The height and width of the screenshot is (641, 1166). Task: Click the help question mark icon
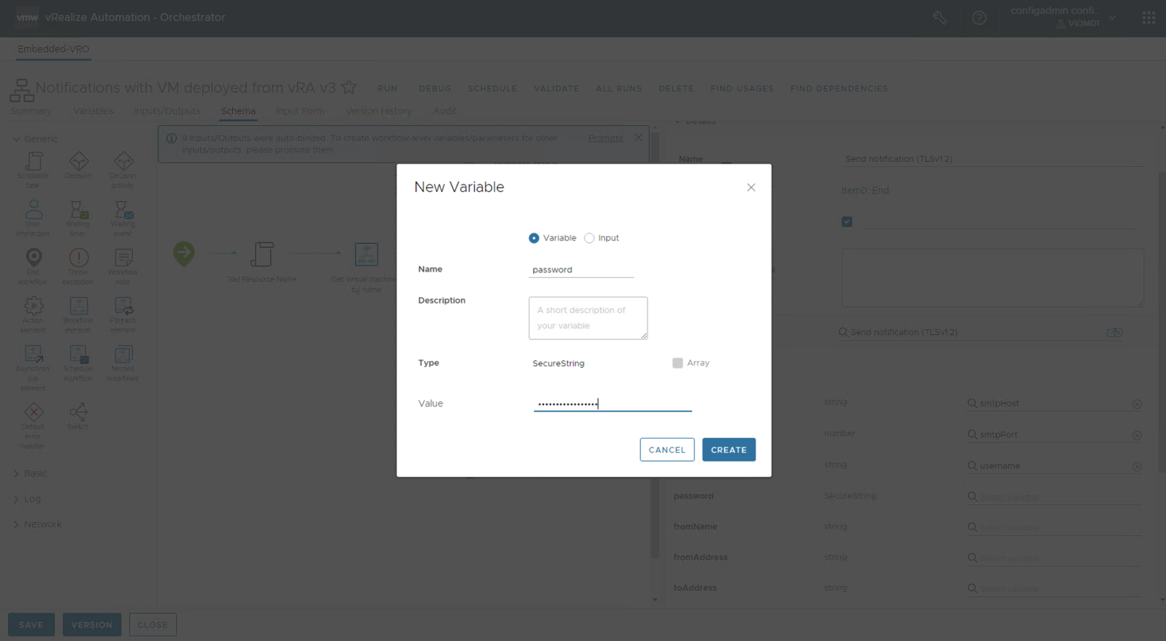pyautogui.click(x=979, y=18)
